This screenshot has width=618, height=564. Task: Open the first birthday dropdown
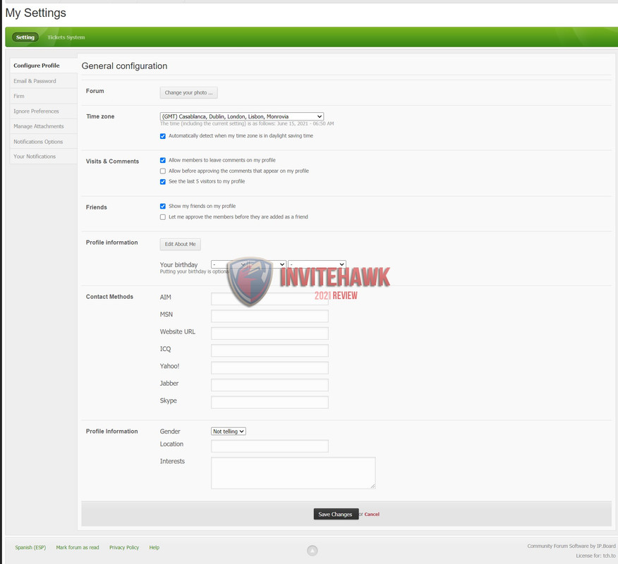pyautogui.click(x=229, y=264)
